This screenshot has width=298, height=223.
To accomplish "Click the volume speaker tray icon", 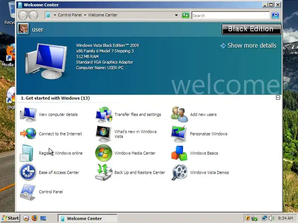I will [272, 218].
